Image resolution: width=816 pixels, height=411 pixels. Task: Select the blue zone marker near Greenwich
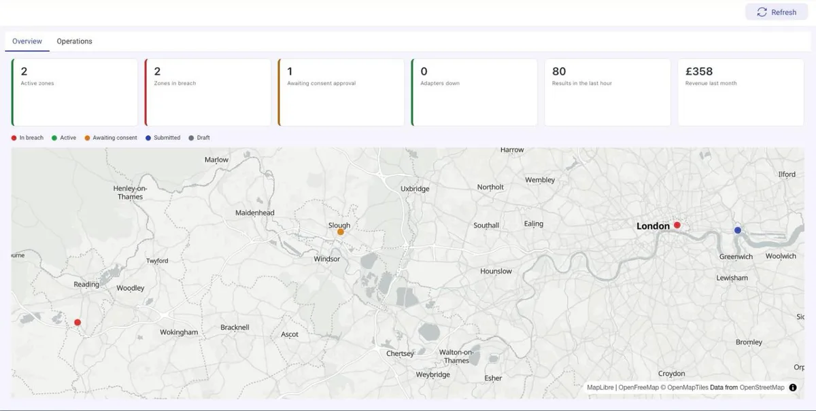(738, 230)
